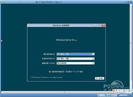Click the Next (下一步) button
The image size is (133, 97).
[99, 78]
